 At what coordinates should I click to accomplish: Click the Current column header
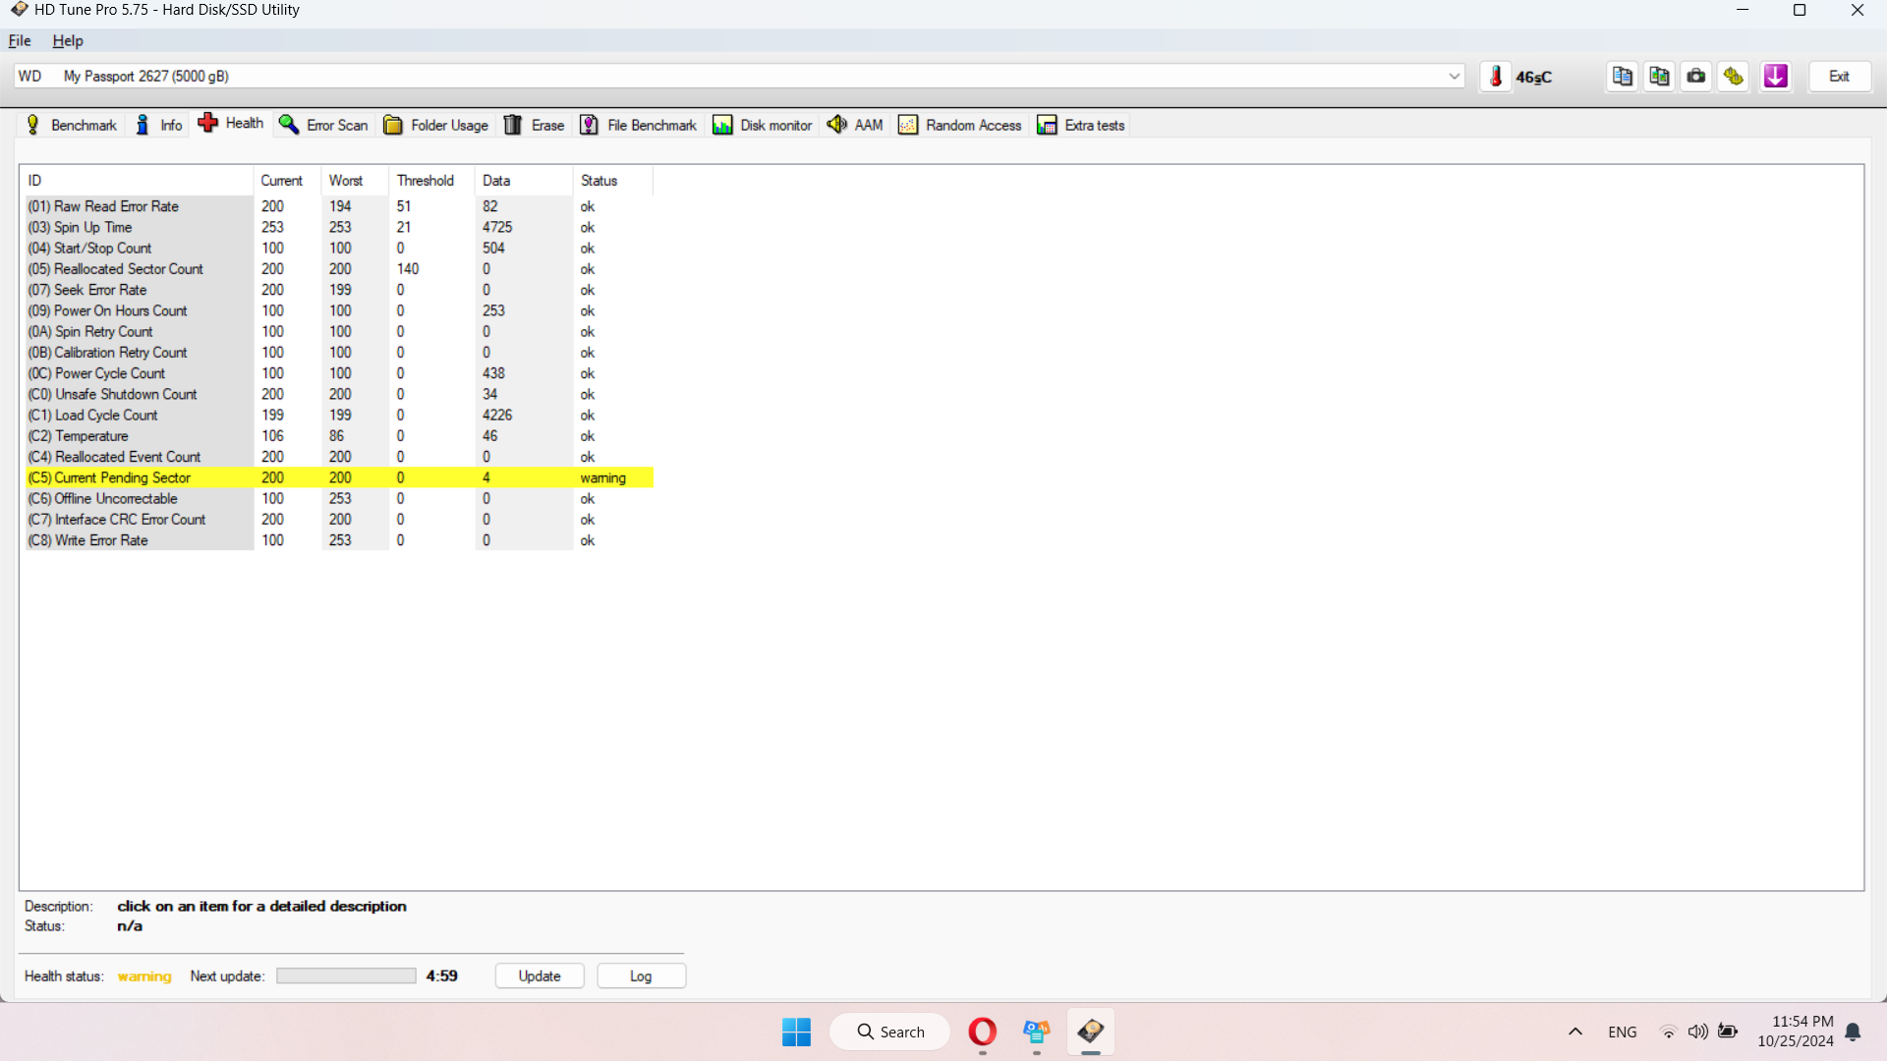tap(287, 181)
